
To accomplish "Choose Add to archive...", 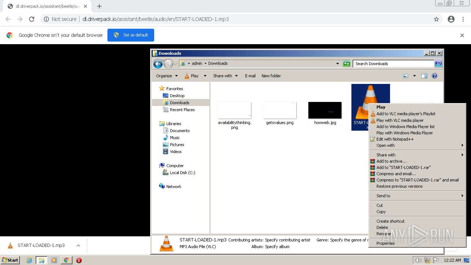I will coord(392,161).
